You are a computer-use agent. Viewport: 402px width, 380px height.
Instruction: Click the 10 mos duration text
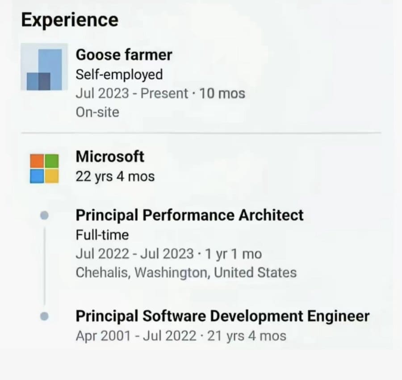click(x=222, y=93)
